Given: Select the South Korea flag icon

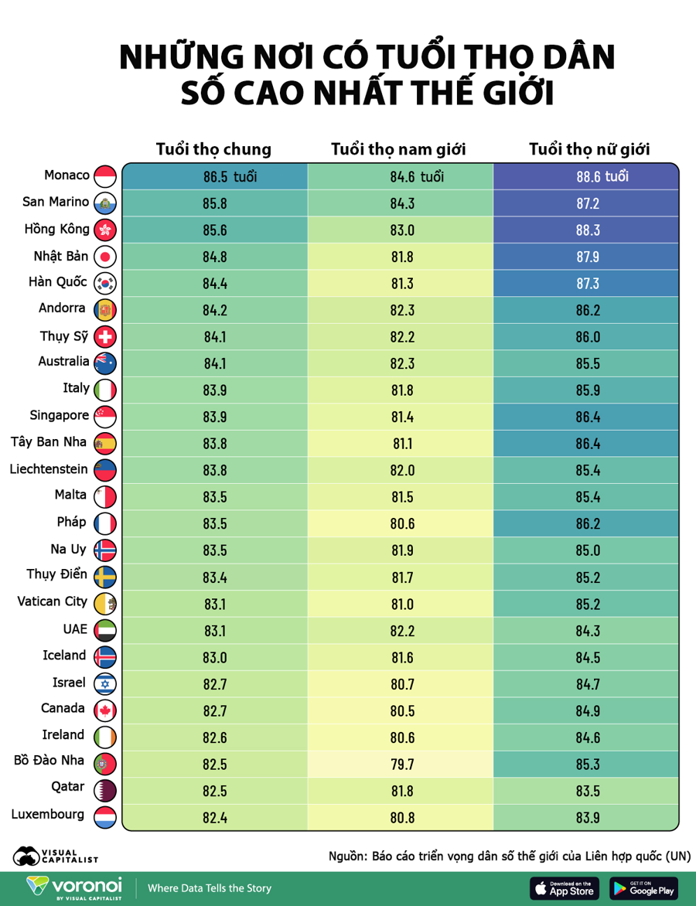Looking at the screenshot, I should (105, 283).
